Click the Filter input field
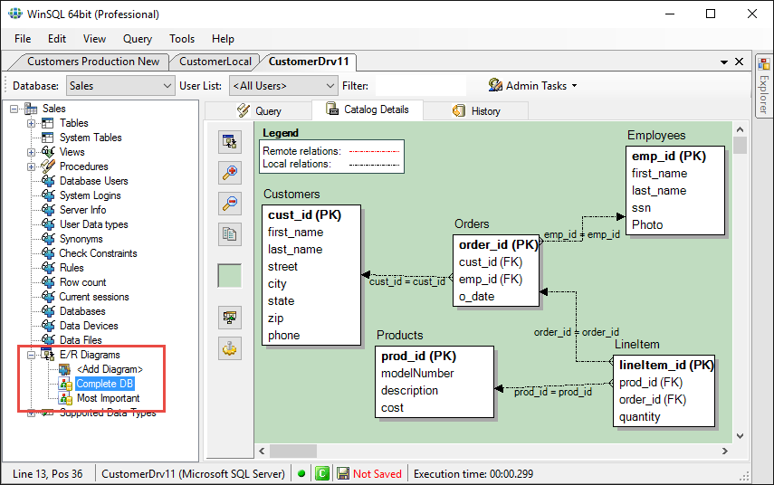 (x=421, y=86)
